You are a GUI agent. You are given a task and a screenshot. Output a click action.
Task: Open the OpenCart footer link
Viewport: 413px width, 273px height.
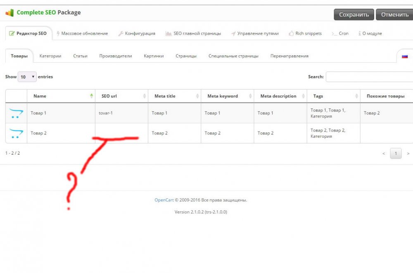(164, 200)
